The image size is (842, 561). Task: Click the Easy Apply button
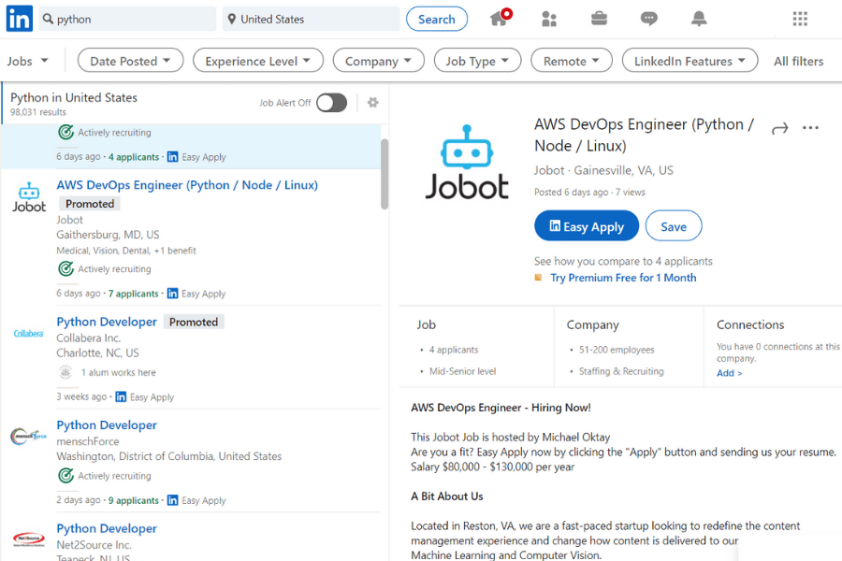click(587, 225)
